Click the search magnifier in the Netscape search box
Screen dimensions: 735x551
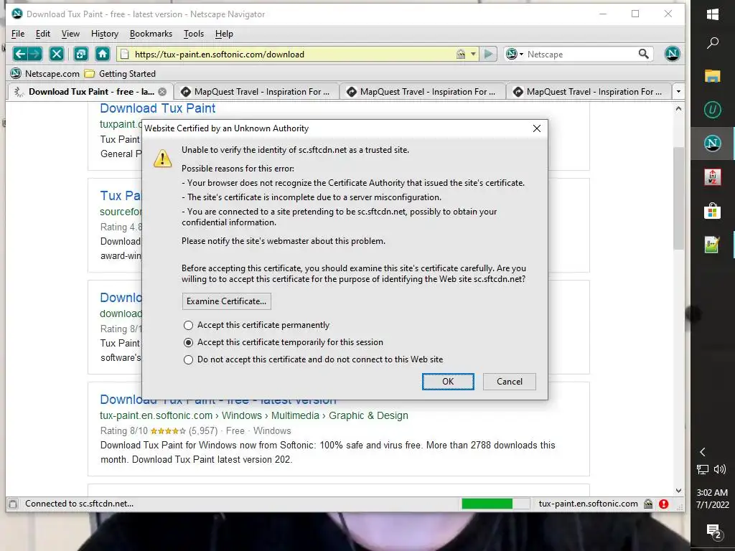644,54
